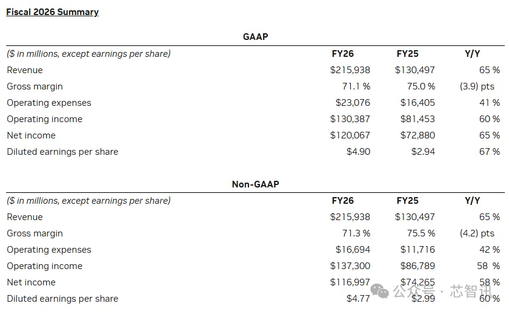Click Non-GAAP operating income value $137,300

pos(350,266)
